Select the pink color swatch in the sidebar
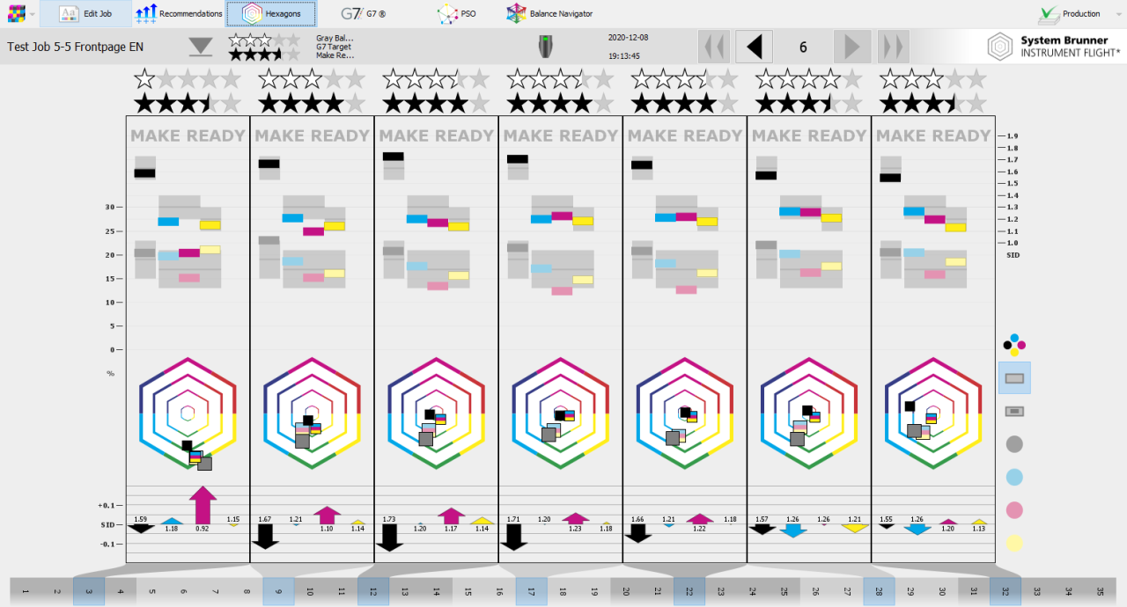This screenshot has height=607, width=1127. click(x=1013, y=511)
